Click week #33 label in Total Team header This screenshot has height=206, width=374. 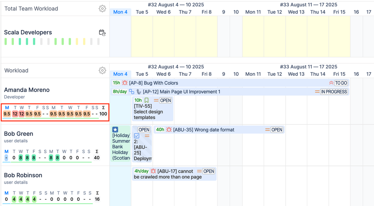(x=308, y=5)
